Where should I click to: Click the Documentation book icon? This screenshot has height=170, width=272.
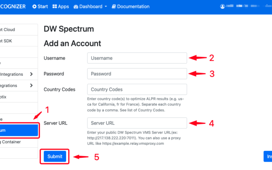coord(114,7)
